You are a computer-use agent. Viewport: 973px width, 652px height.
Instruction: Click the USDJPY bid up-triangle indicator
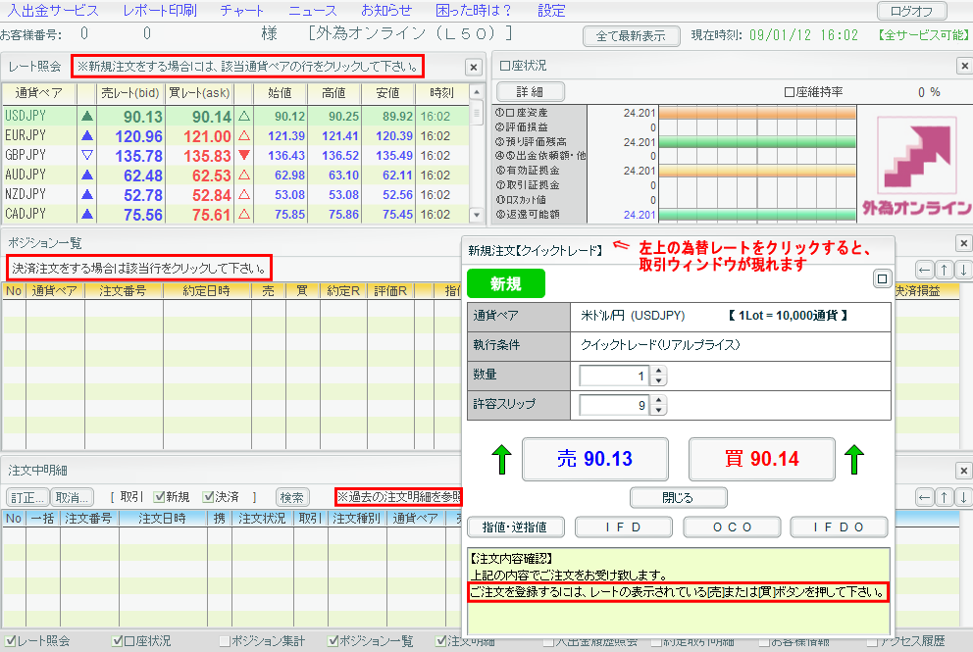click(x=87, y=116)
